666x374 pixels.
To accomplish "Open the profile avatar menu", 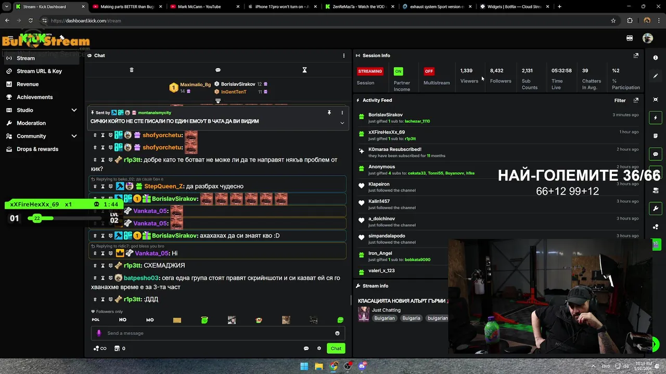I will point(648,38).
